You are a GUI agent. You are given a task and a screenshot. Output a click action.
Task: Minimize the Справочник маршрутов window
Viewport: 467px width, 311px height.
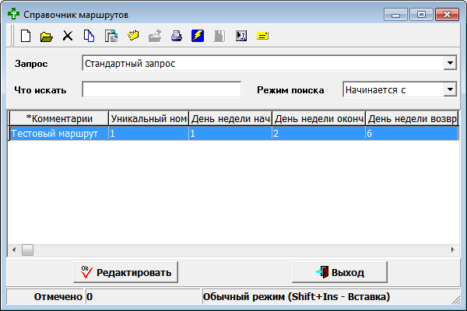pyautogui.click(x=395, y=15)
